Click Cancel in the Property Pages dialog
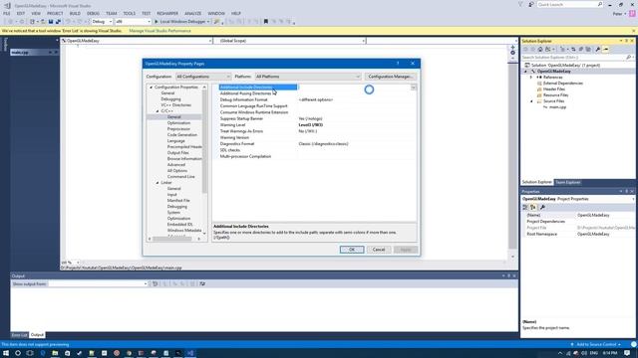638x358 pixels. point(379,250)
